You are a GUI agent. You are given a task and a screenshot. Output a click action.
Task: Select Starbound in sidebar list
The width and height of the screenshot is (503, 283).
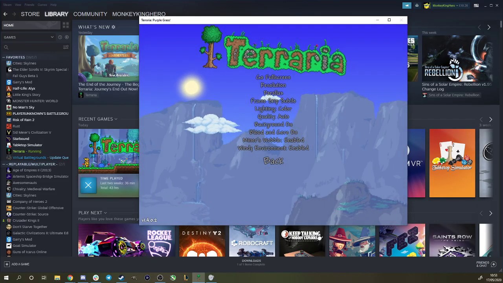click(x=20, y=139)
